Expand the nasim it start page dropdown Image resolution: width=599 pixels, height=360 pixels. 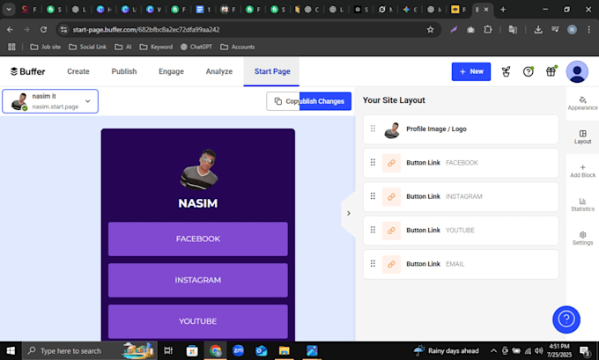coord(50,101)
